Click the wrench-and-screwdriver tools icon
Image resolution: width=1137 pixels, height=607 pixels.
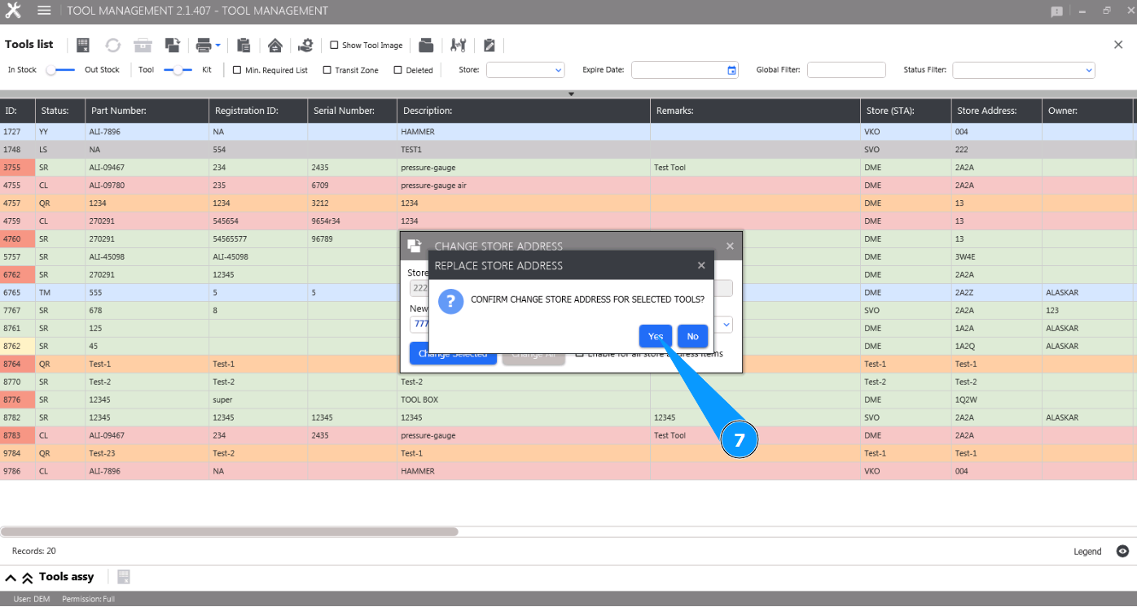click(458, 45)
